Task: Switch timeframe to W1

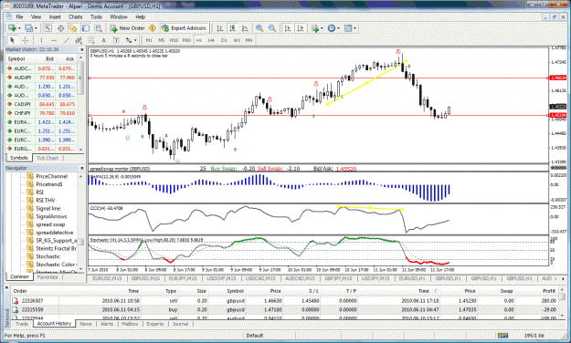Action: (x=237, y=40)
